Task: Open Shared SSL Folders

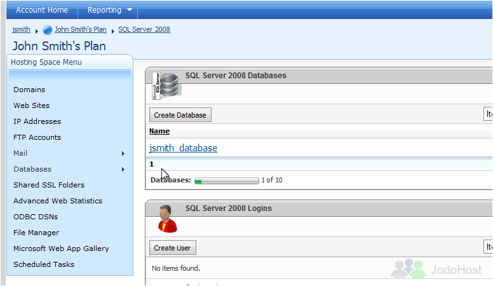Action: click(x=49, y=185)
